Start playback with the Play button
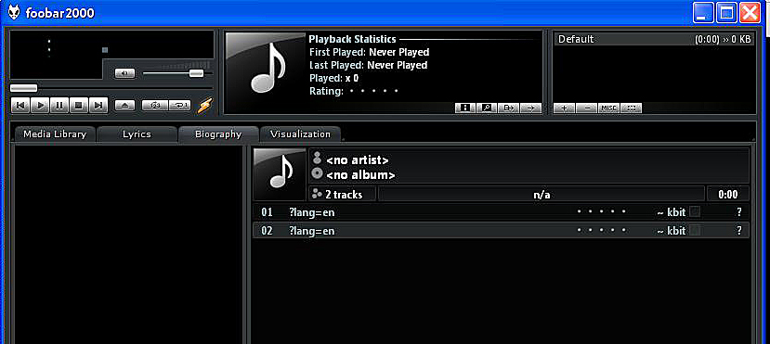 pos(40,105)
